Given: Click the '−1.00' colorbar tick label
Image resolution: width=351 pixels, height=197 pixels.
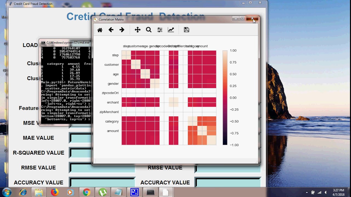Looking at the screenshot, I should tap(234, 145).
